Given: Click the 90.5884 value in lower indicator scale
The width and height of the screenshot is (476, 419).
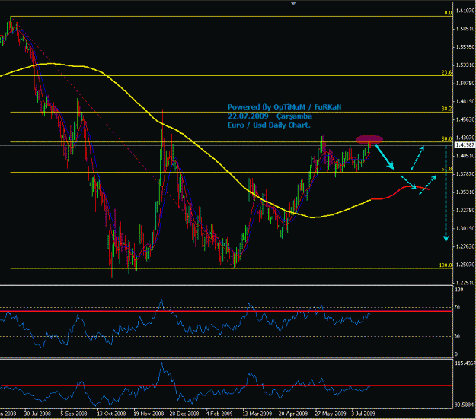Looking at the screenshot, I should coord(465,405).
